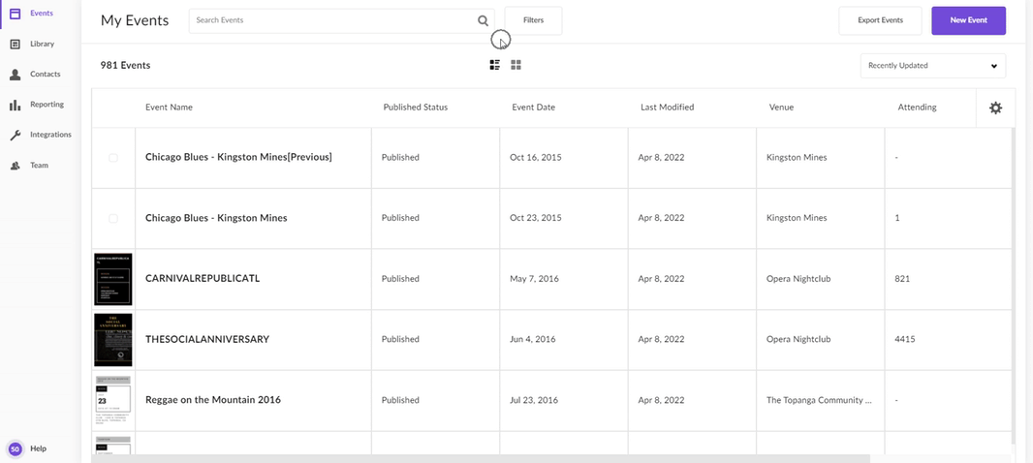Click The Topanga Community venue cell
1033x463 pixels.
point(820,400)
